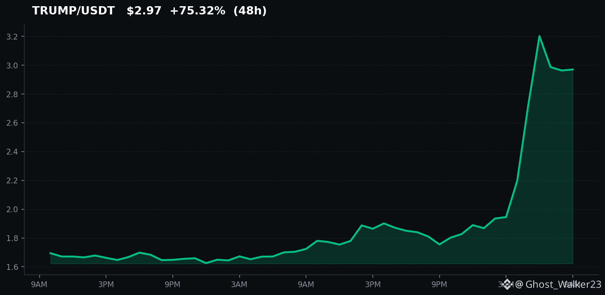Click the 1.6 y-axis label
Viewport: 605px width, 295px height.
pyautogui.click(x=13, y=267)
